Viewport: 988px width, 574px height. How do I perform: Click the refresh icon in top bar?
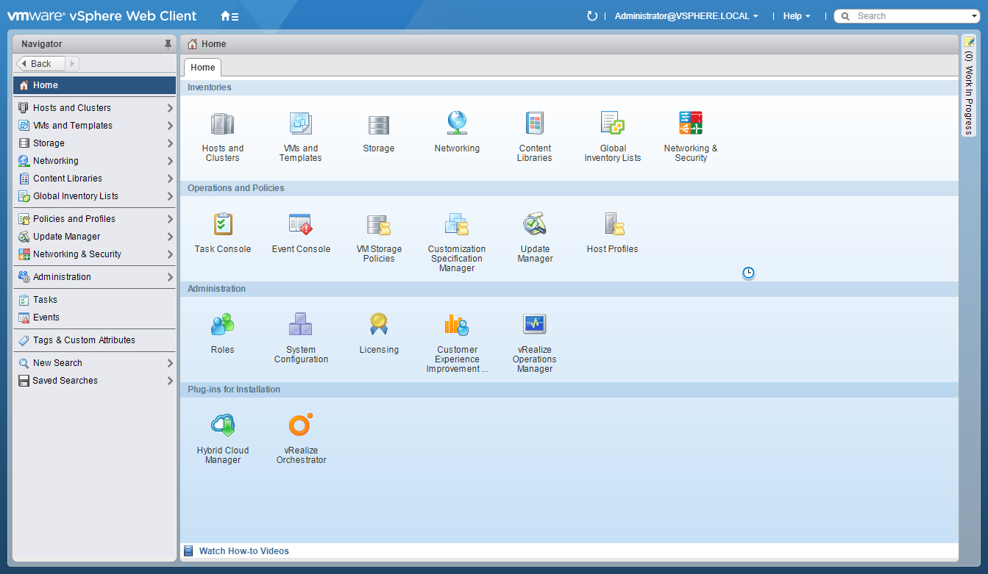(x=591, y=16)
